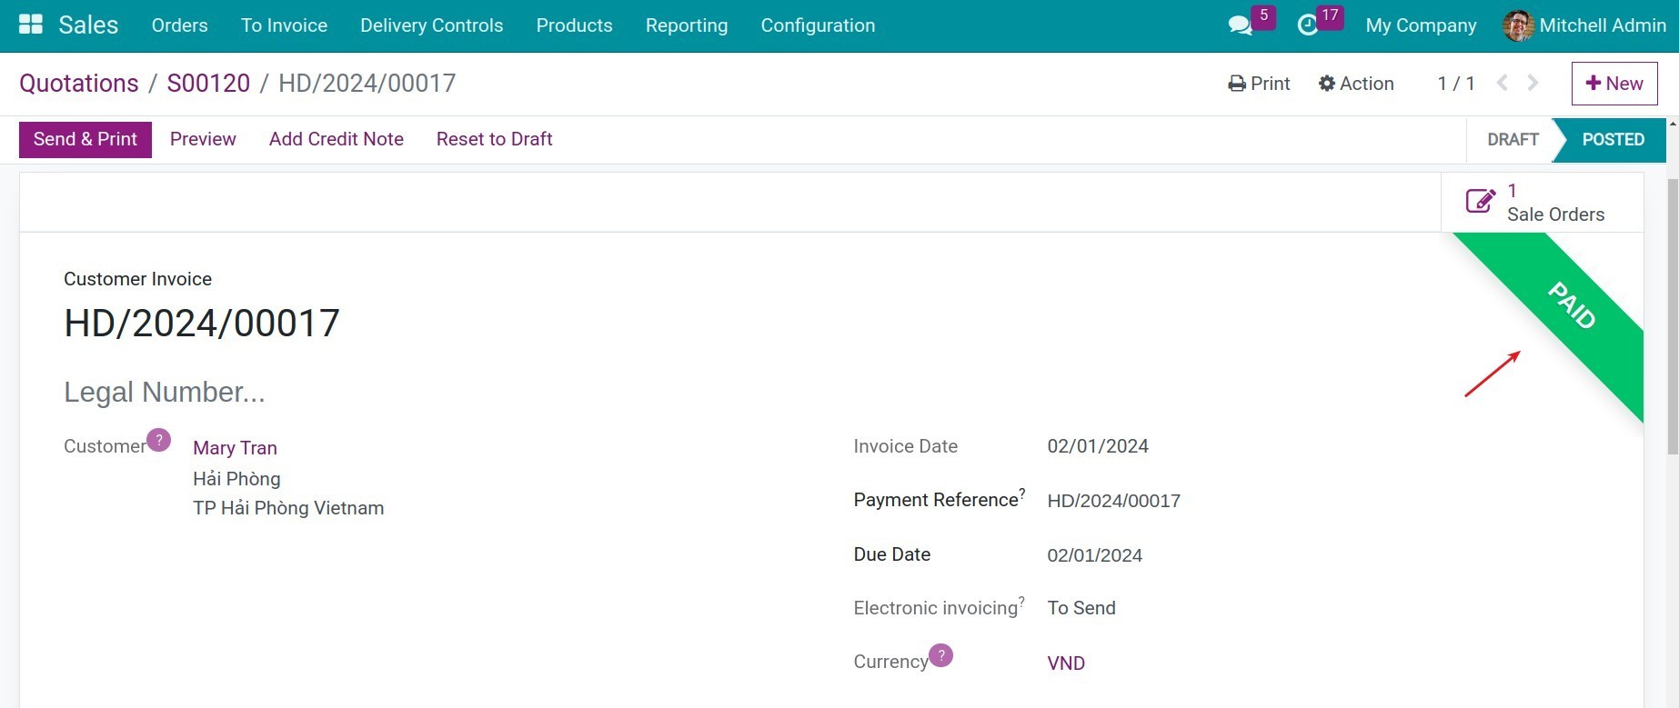The image size is (1679, 708).
Task: Open the Mary Tran customer link
Action: [235, 448]
